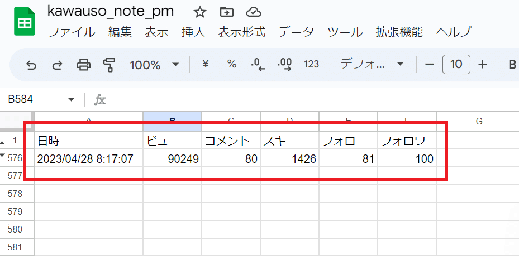This screenshot has height=256, width=519.
Task: Select the cell containing 100
Action: (x=407, y=159)
